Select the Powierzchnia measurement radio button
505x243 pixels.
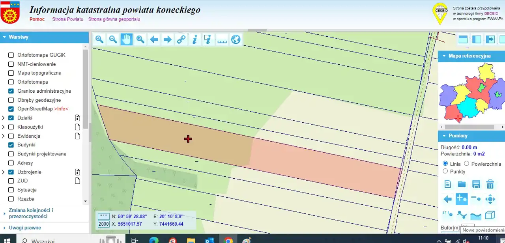coord(466,164)
